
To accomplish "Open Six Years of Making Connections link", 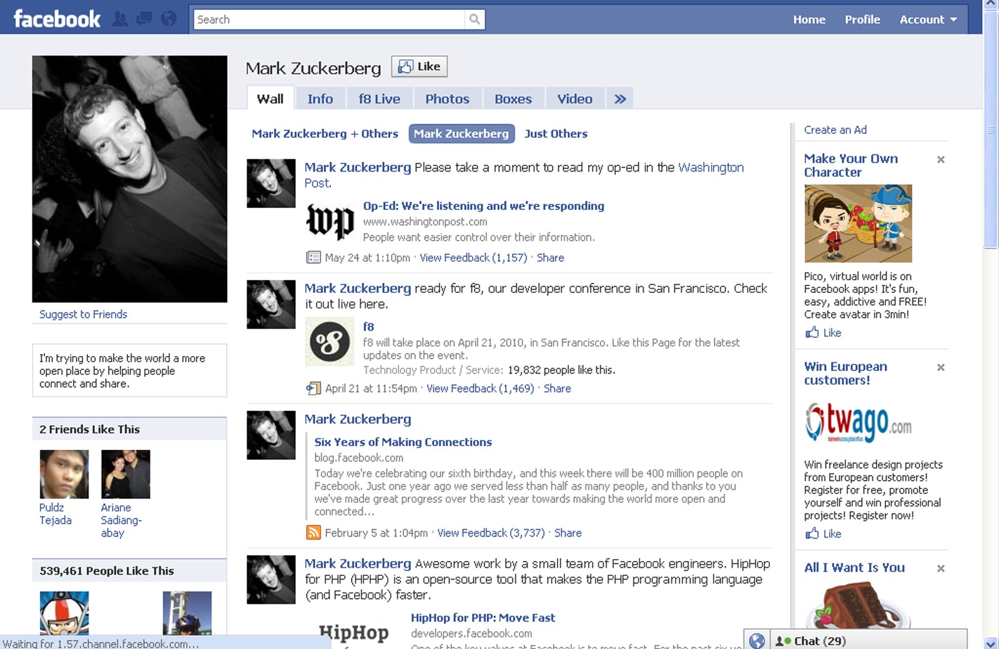I will click(x=403, y=442).
